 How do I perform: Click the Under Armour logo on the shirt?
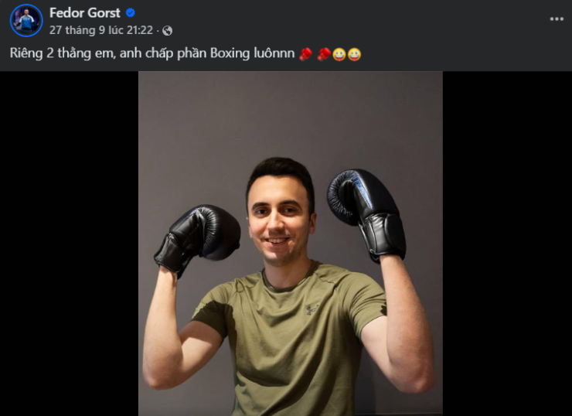[311, 310]
